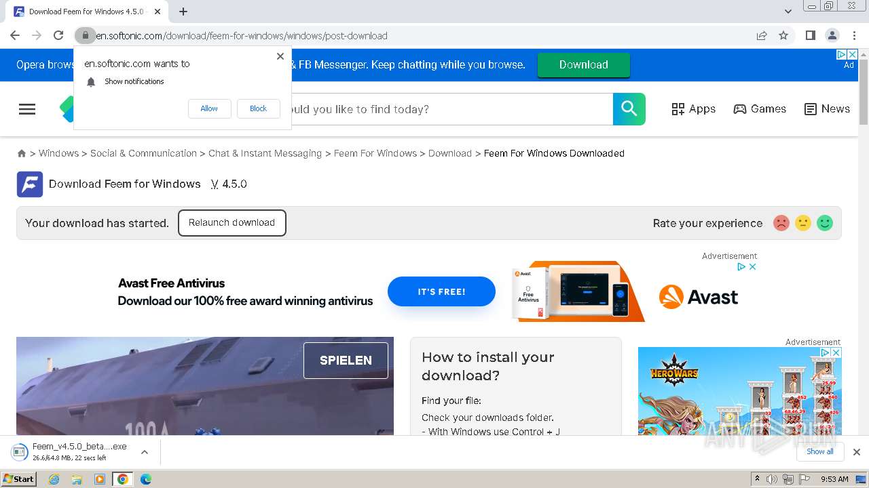Show hidden system tray icons
Screen dimensions: 869x488
coord(758,479)
